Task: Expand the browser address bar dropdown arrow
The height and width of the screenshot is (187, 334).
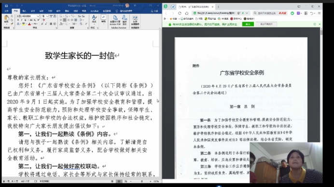Action: coord(247,13)
